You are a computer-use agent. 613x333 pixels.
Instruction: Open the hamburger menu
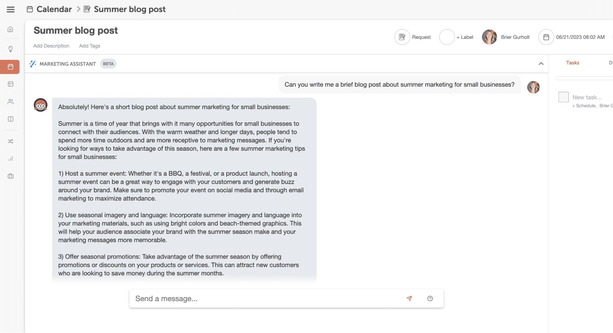click(10, 9)
